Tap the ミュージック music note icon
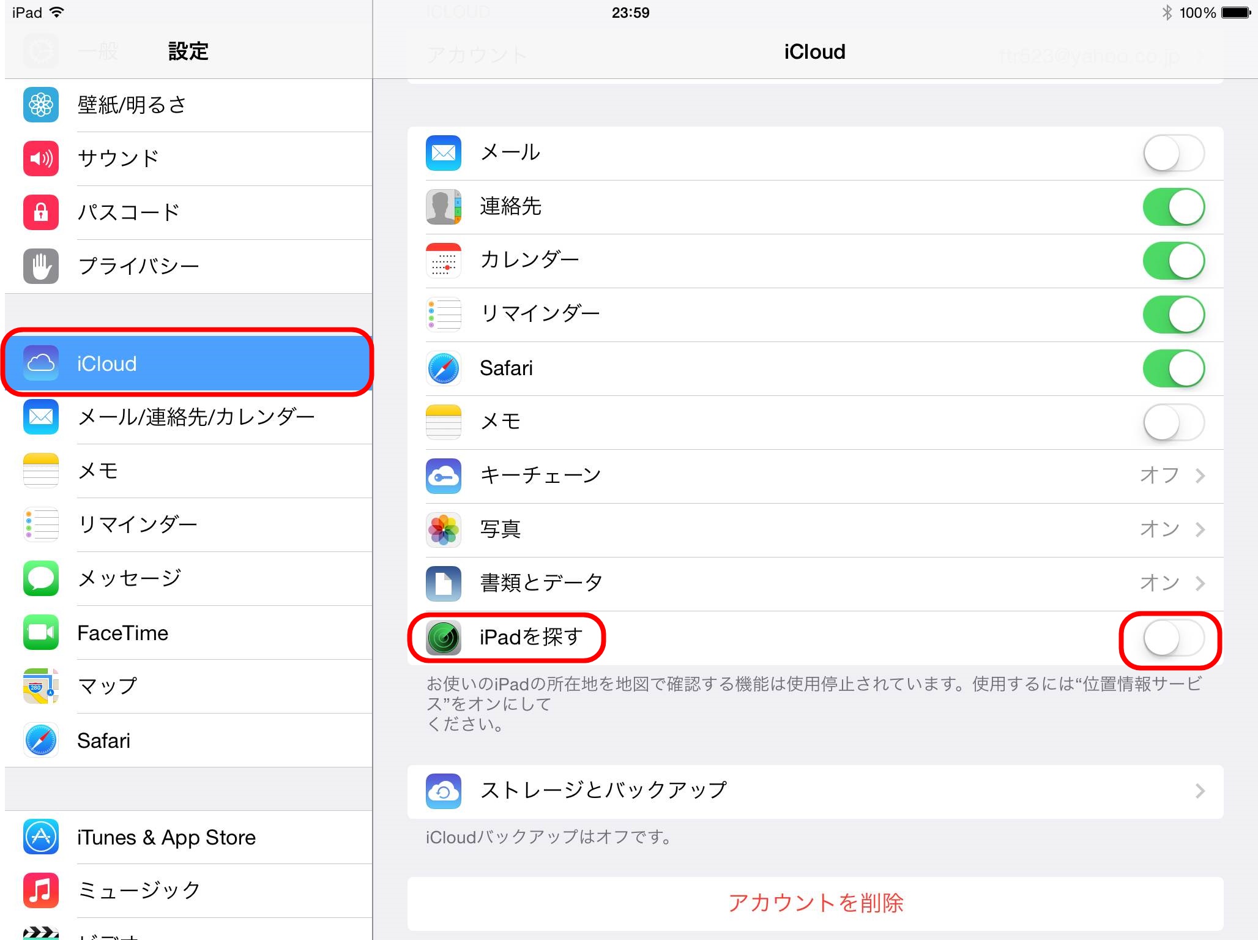This screenshot has width=1258, height=940. (41, 890)
